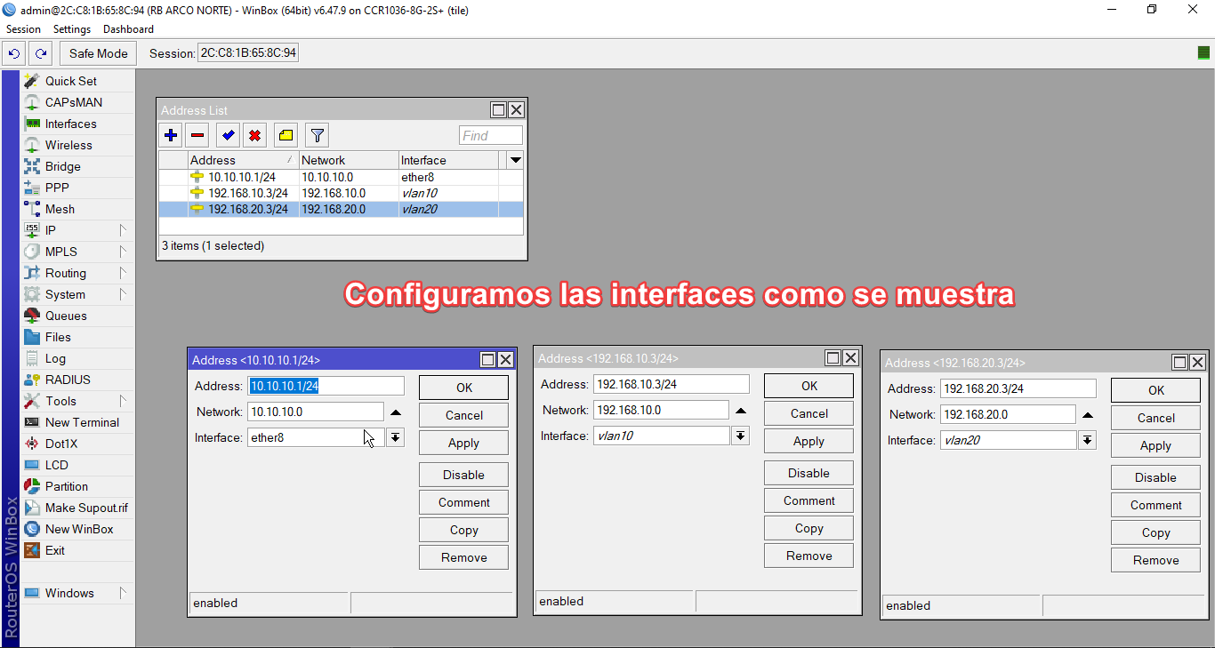Click the undo arrow in the top toolbar

[13, 53]
